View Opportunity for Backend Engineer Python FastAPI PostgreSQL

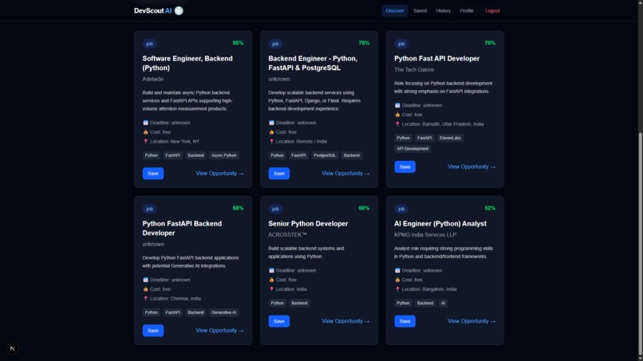coord(345,174)
